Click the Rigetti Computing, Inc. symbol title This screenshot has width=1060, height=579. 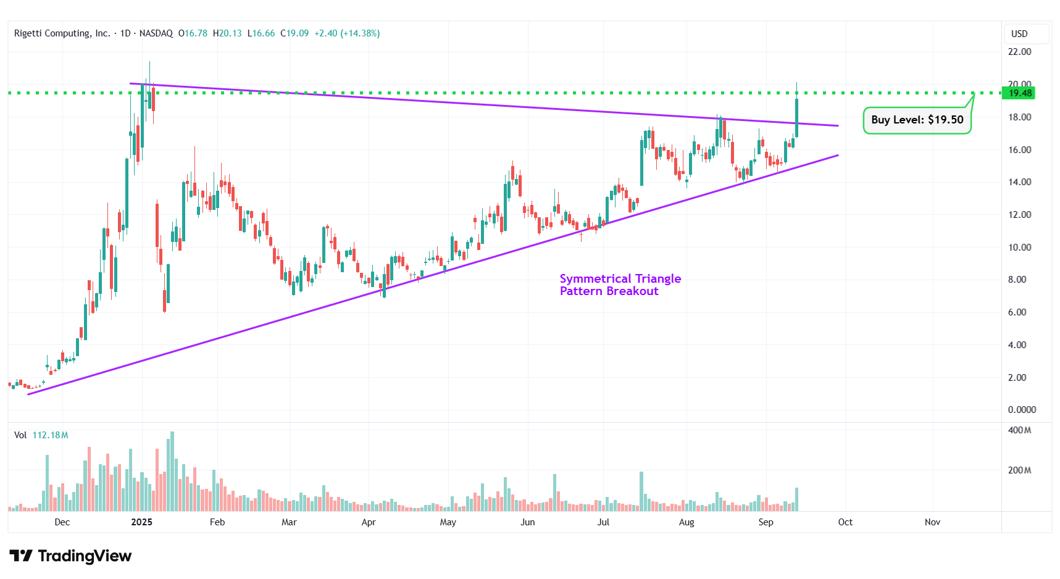tap(62, 33)
